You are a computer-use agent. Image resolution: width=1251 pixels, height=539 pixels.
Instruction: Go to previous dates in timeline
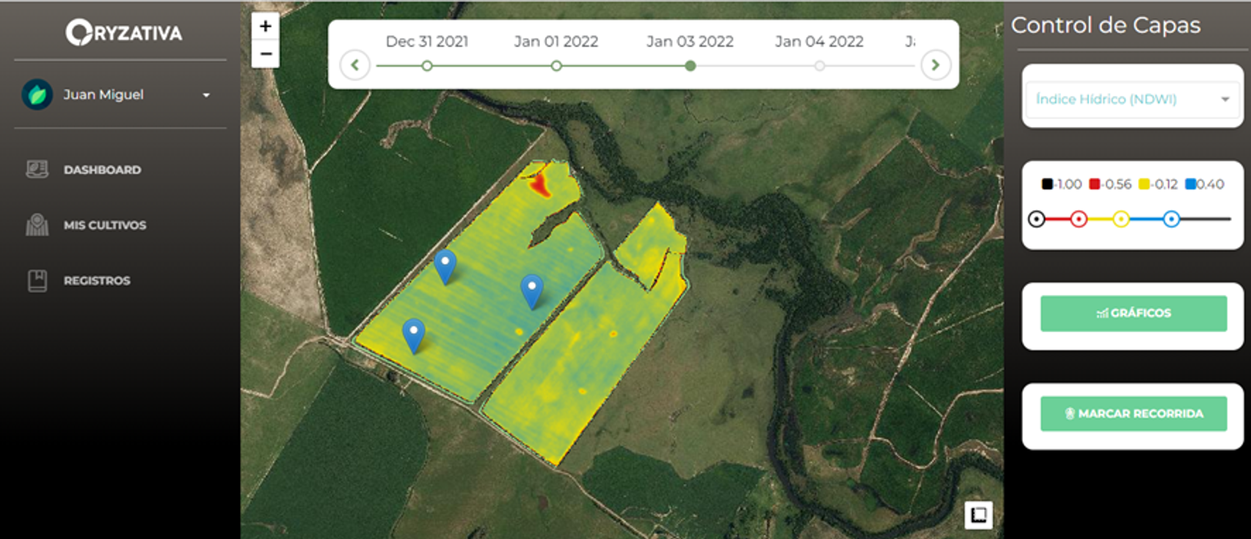click(x=355, y=65)
